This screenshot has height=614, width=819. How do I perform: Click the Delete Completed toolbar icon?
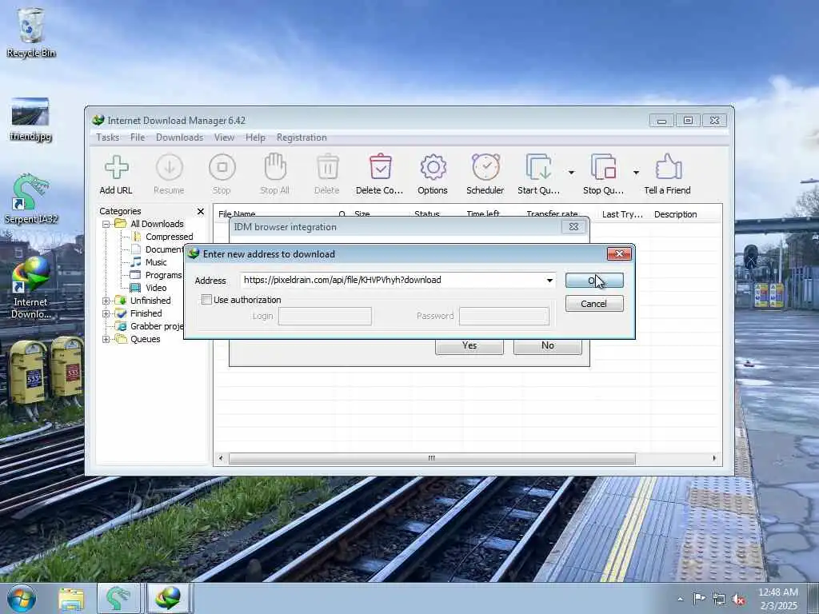pyautogui.click(x=380, y=168)
